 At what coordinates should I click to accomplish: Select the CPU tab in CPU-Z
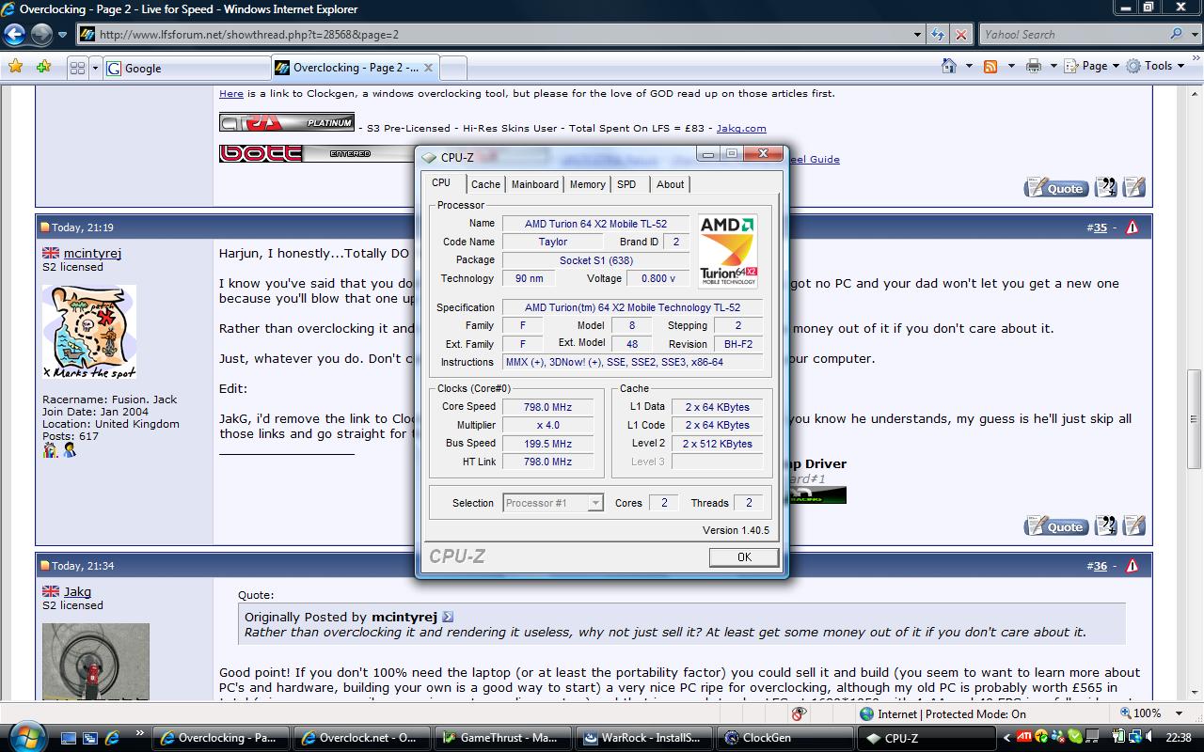point(441,183)
